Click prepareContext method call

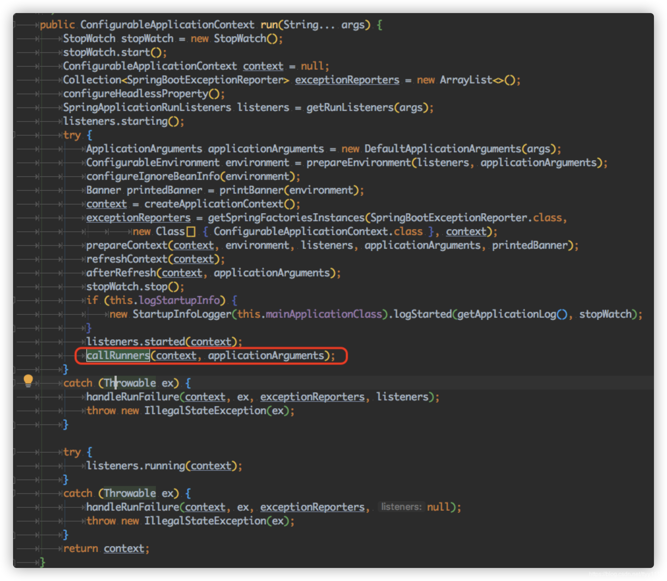[x=127, y=245]
